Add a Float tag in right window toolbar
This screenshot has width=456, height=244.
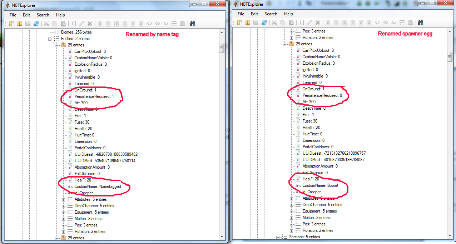click(x=361, y=23)
